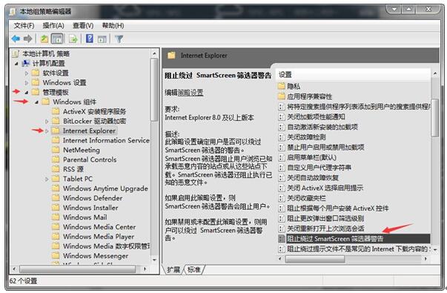
Task: Collapse the Windows 组件 node
Action: [x=36, y=102]
